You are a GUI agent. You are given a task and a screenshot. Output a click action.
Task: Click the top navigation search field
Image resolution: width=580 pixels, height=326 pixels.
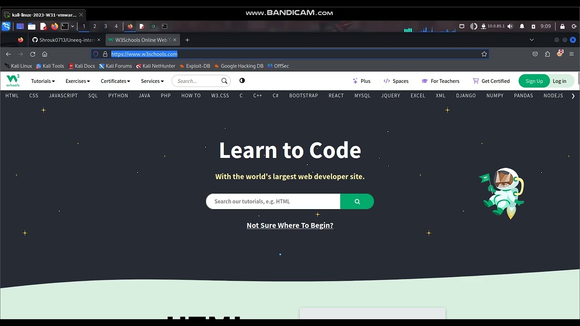click(201, 81)
